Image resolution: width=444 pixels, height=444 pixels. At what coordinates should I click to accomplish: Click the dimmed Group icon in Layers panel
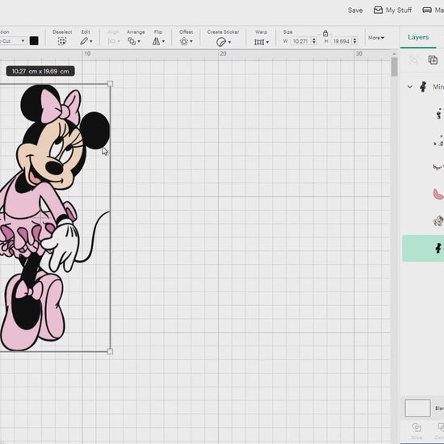tap(413, 60)
